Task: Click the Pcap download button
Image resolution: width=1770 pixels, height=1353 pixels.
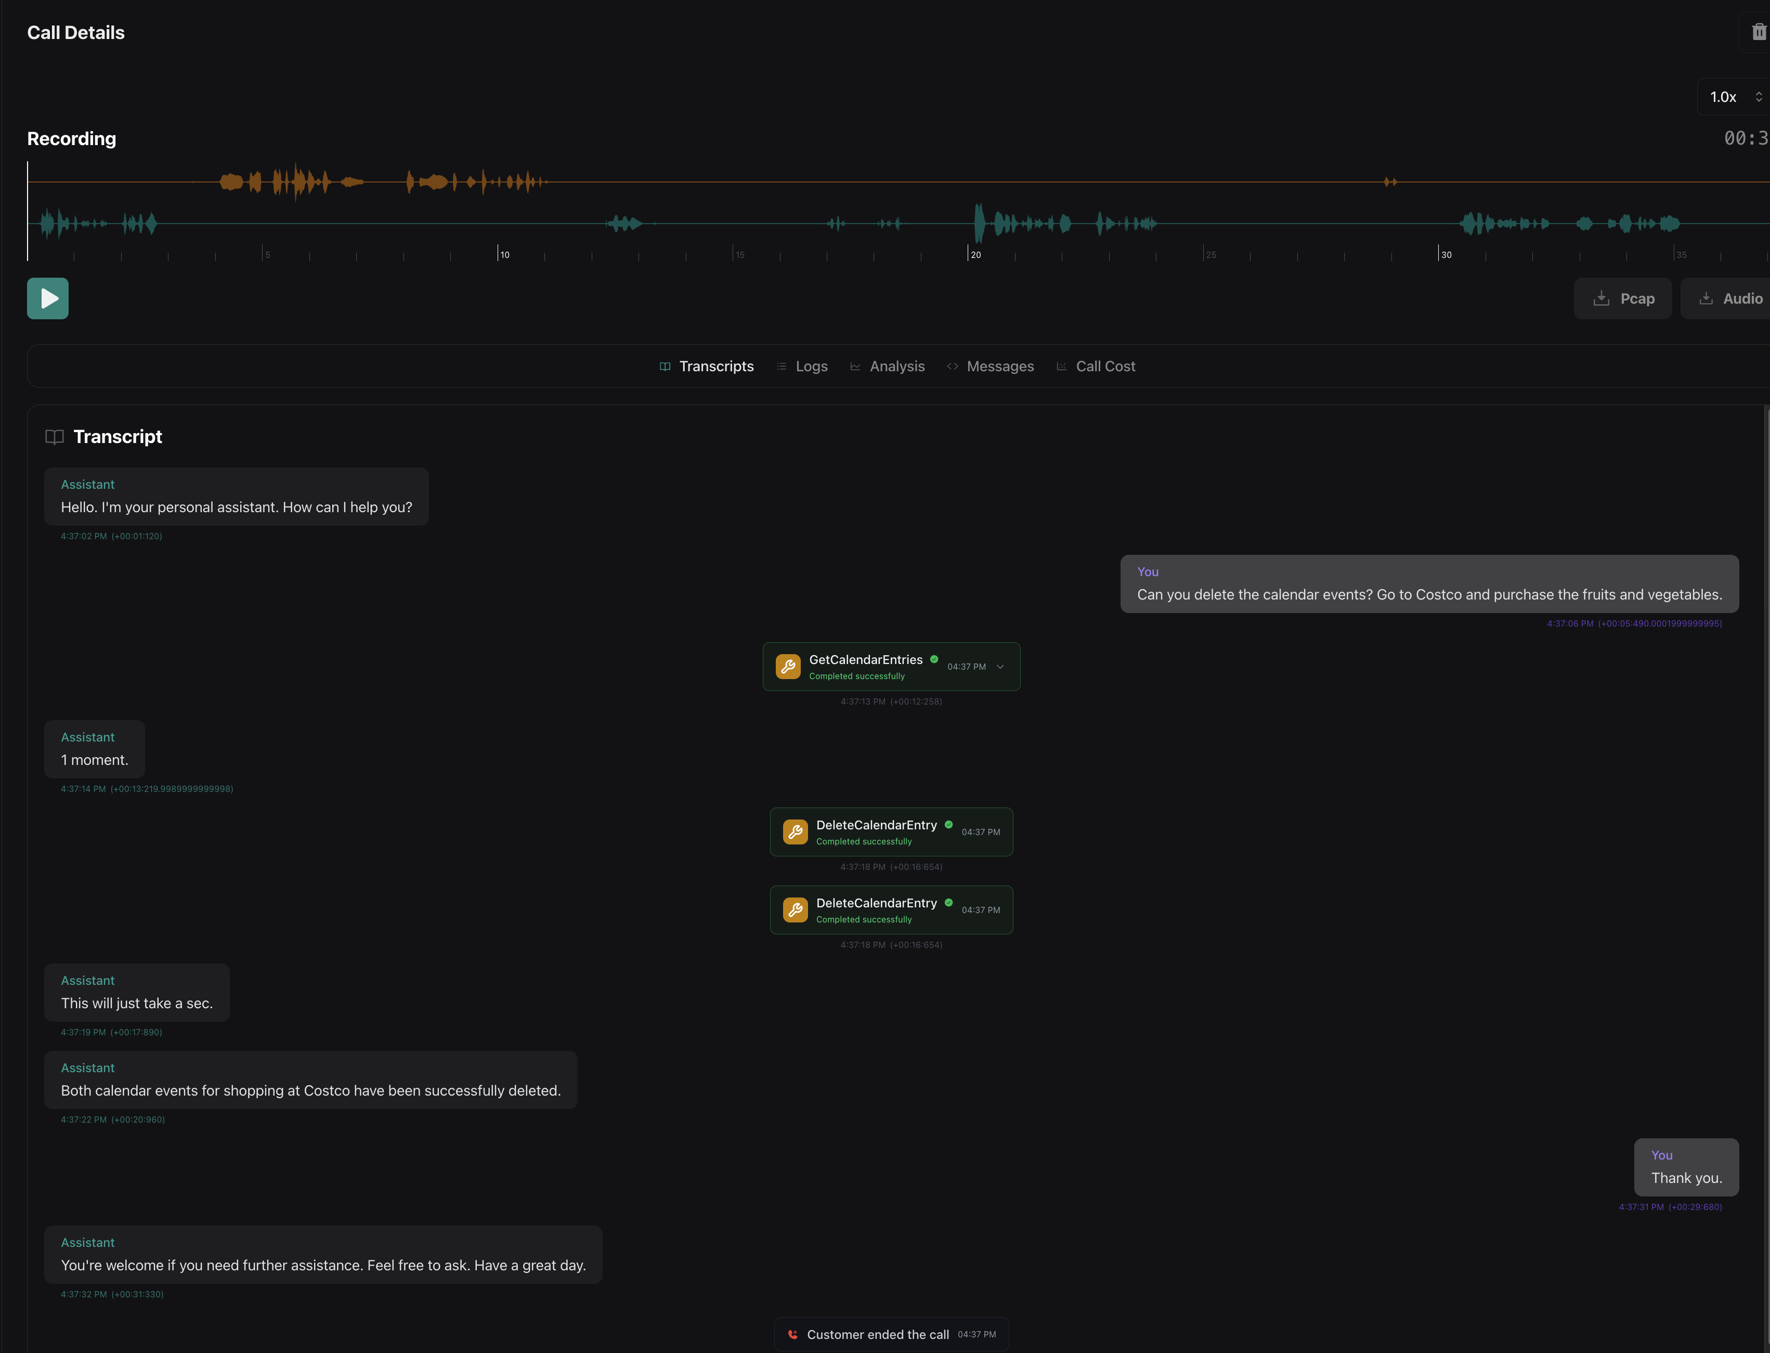Action: [1623, 298]
